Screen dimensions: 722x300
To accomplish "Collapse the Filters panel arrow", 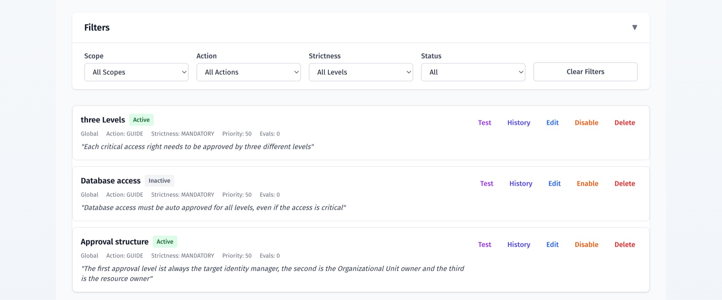I will point(635,27).
